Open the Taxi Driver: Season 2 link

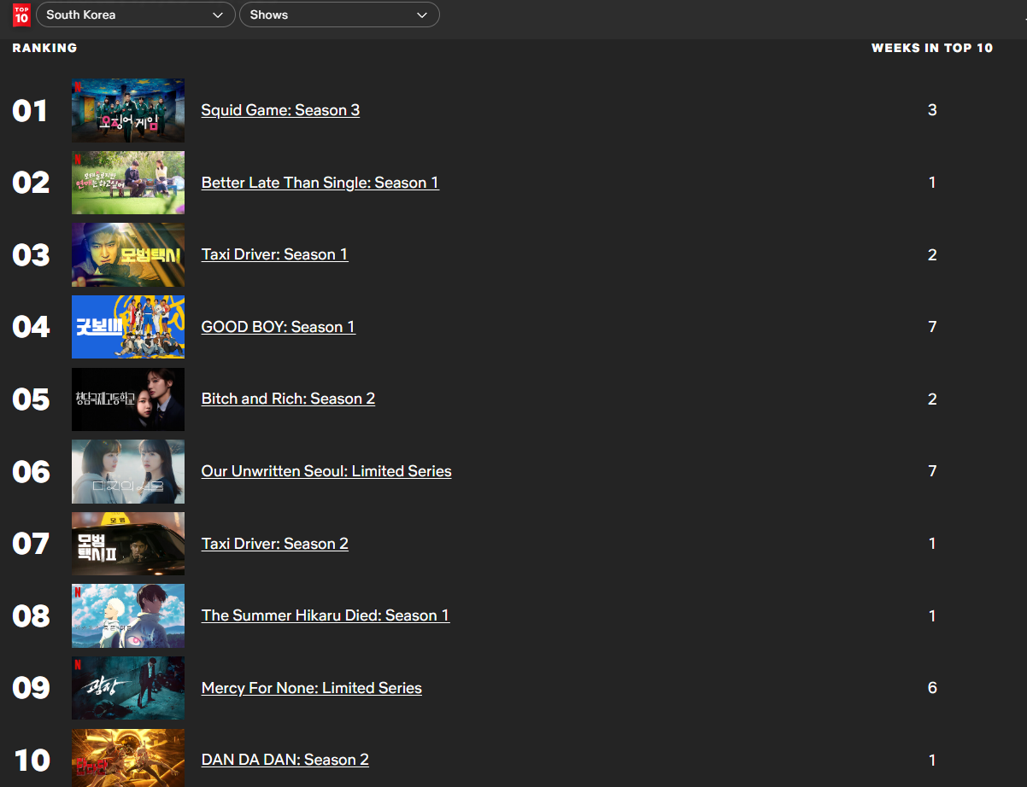[x=275, y=544]
